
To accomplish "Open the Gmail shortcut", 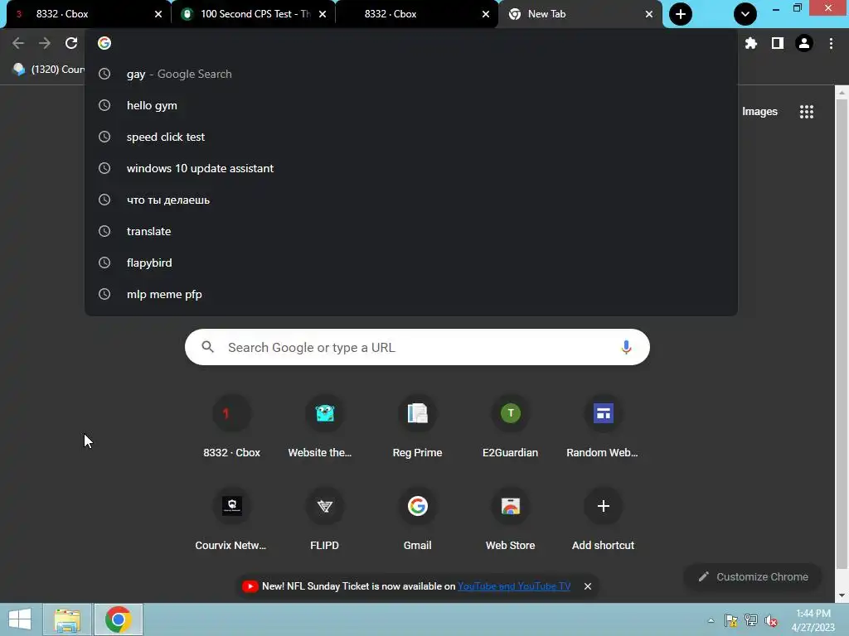I will (x=418, y=520).
